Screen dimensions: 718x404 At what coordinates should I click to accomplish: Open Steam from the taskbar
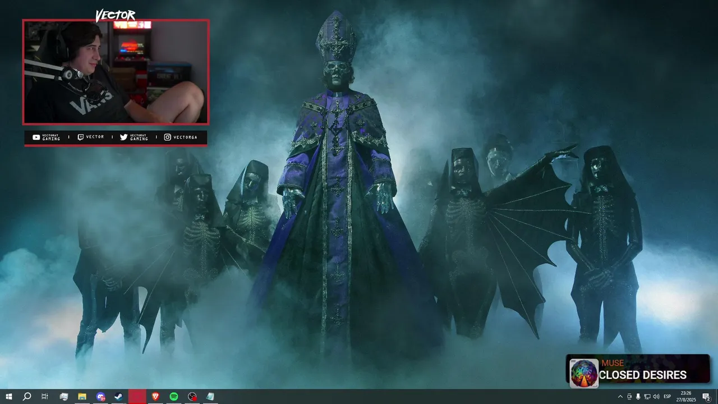pyautogui.click(x=118, y=397)
